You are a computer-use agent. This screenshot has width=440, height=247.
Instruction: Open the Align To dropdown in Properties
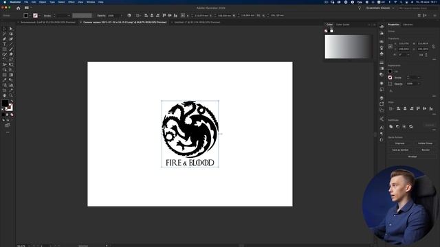[x=391, y=108]
